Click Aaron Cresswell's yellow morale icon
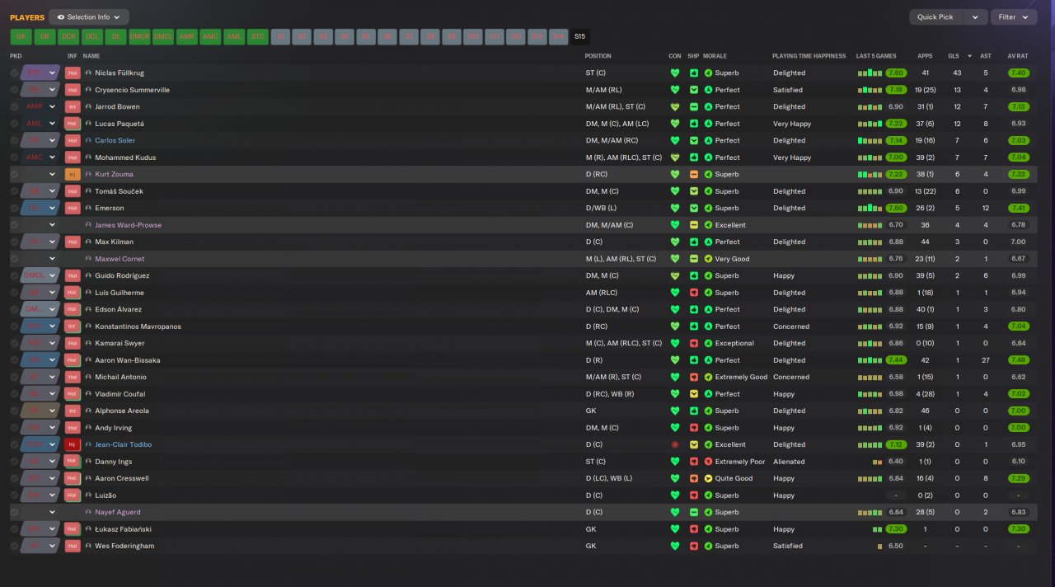 [708, 478]
